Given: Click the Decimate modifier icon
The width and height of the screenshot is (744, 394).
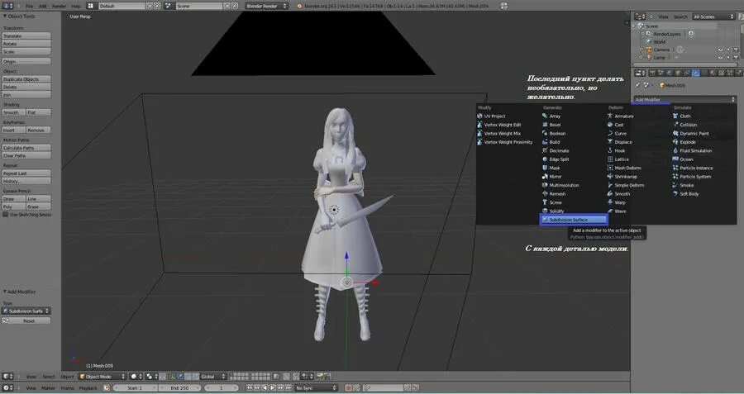Looking at the screenshot, I should point(545,151).
